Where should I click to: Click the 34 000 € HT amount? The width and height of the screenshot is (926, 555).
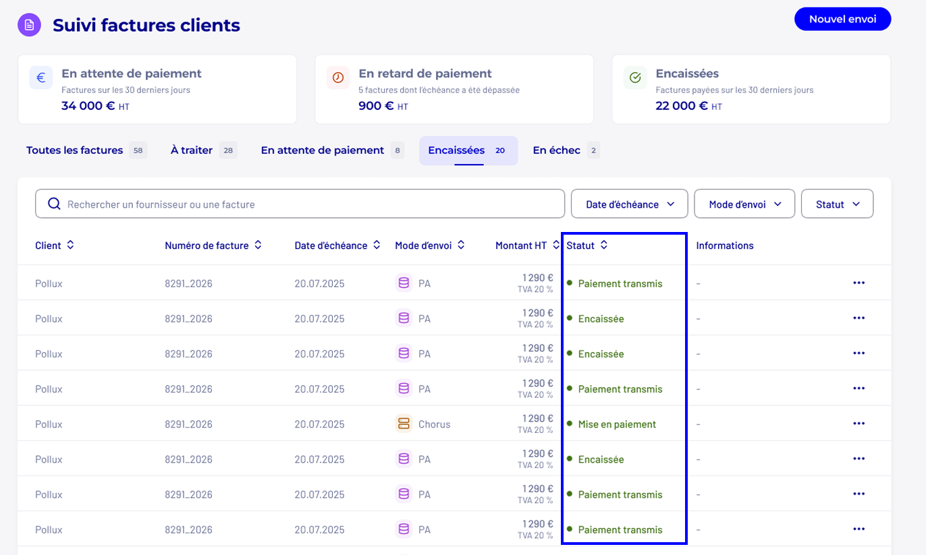click(x=95, y=106)
